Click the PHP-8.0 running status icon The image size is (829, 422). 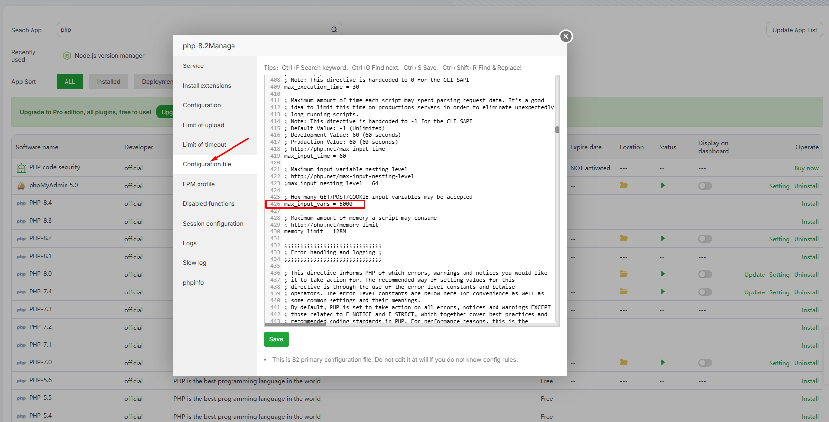click(x=663, y=274)
